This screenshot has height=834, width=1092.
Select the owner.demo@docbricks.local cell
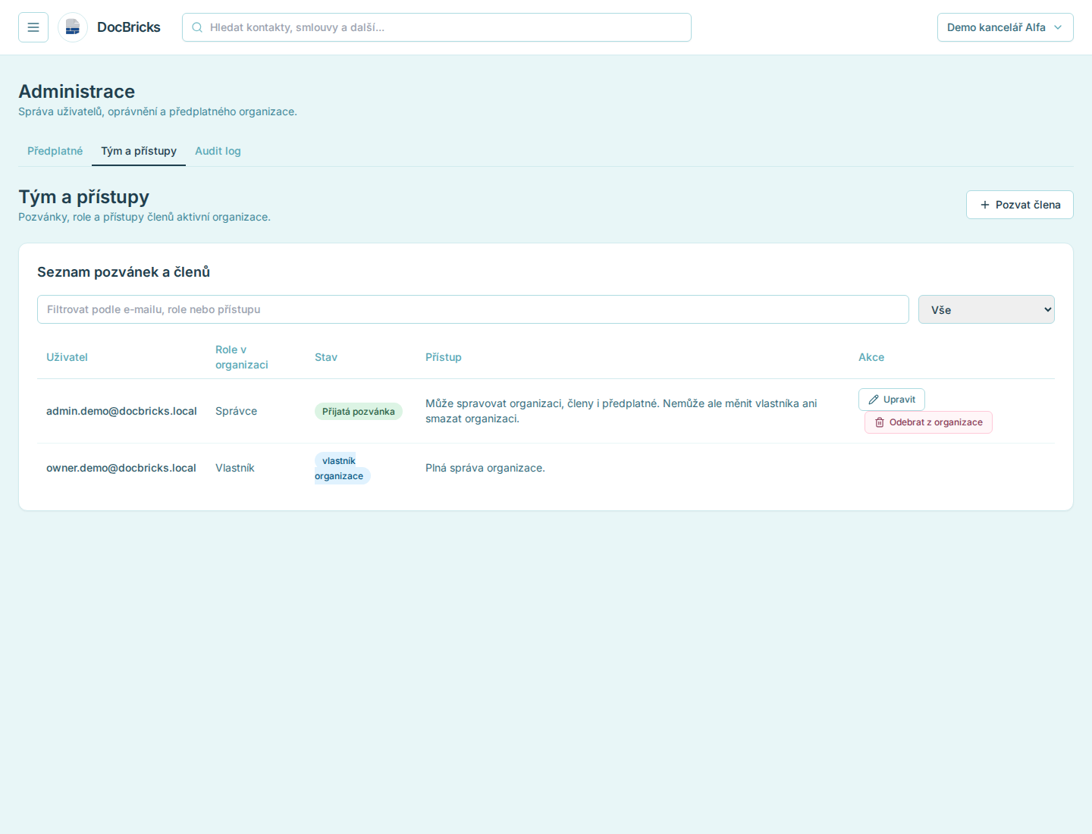(x=121, y=468)
